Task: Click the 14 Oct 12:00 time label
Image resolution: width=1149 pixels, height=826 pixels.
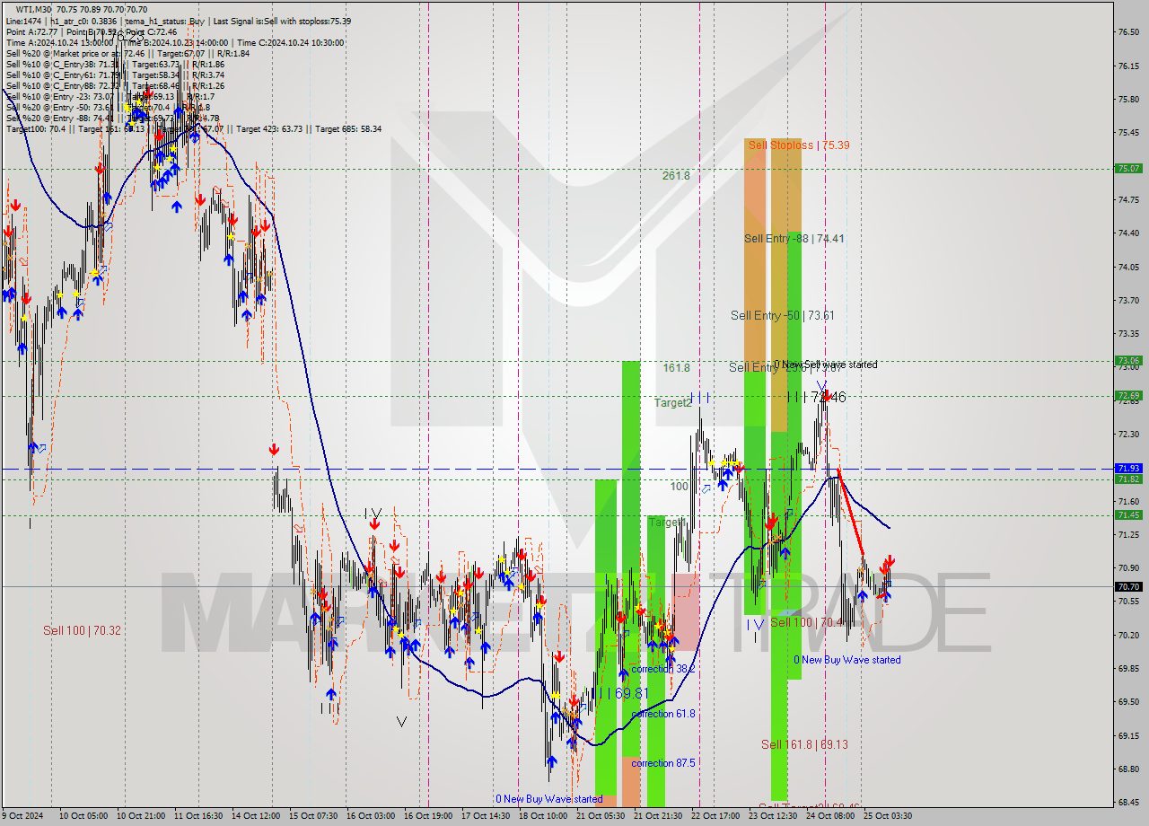Action: pyautogui.click(x=257, y=816)
